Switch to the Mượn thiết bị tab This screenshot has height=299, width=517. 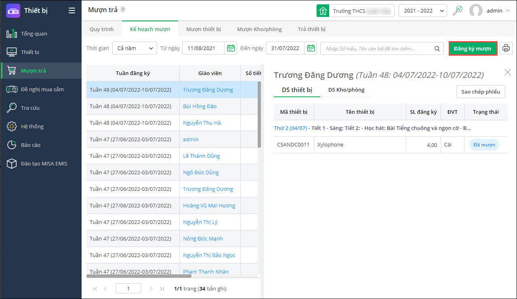[204, 29]
